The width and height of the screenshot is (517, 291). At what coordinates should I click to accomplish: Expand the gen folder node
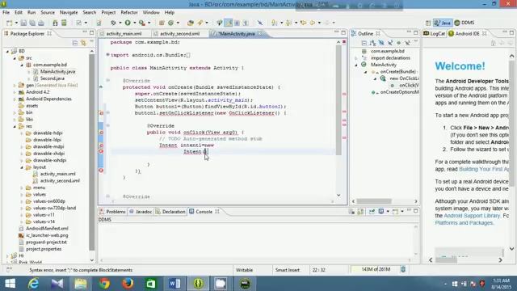(15, 86)
